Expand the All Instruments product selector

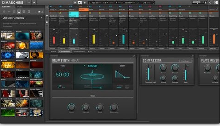(41, 18)
